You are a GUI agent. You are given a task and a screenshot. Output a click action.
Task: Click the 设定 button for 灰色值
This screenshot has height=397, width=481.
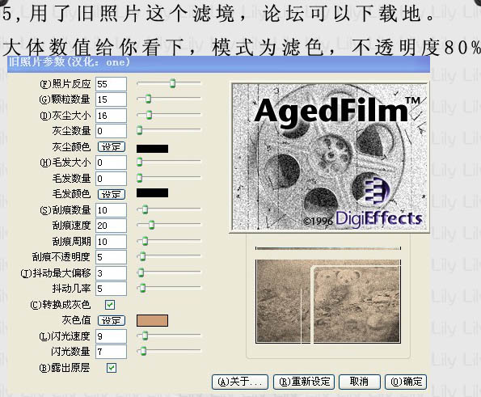(112, 320)
